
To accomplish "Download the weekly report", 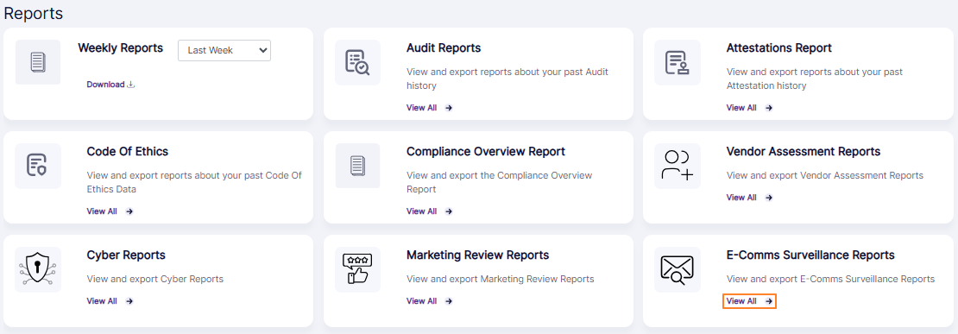I will coord(110,85).
